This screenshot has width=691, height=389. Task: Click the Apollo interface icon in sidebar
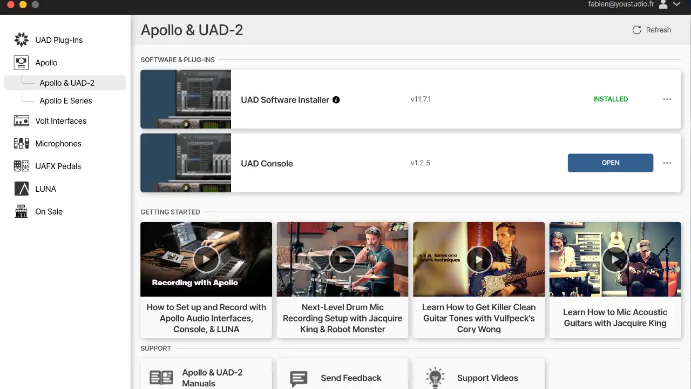[x=21, y=62]
